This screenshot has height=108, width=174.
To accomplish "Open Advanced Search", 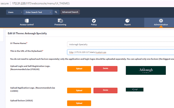I will pos(70,12).
